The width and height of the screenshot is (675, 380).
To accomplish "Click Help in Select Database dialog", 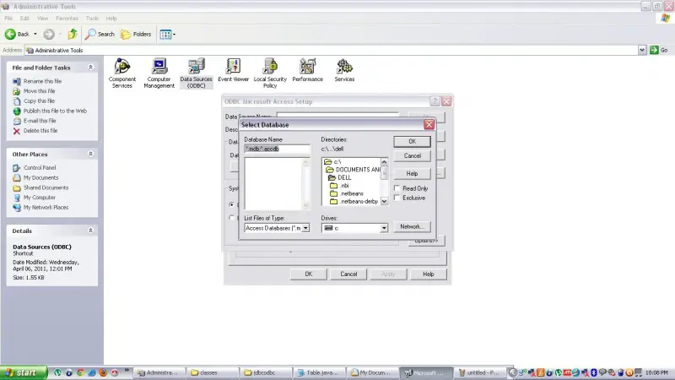I will point(412,173).
